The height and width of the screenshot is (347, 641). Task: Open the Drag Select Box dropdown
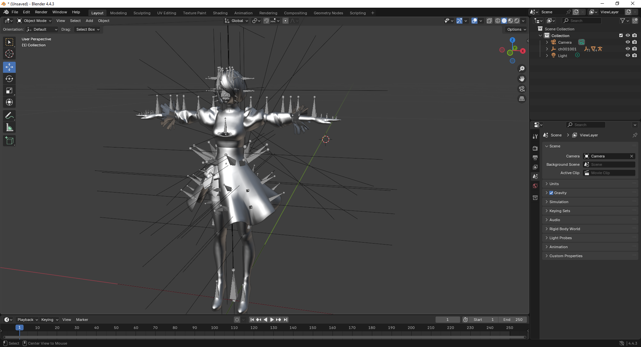[87, 29]
